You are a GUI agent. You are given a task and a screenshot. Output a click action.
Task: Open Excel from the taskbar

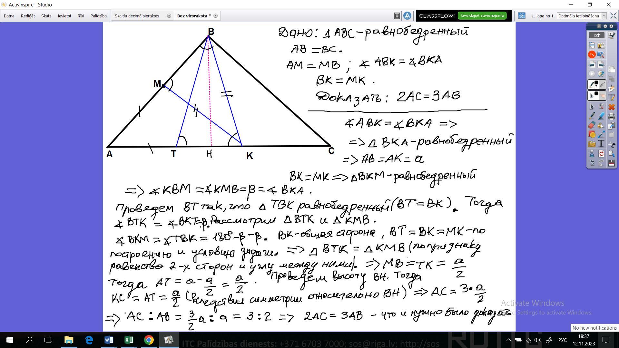pos(129,340)
